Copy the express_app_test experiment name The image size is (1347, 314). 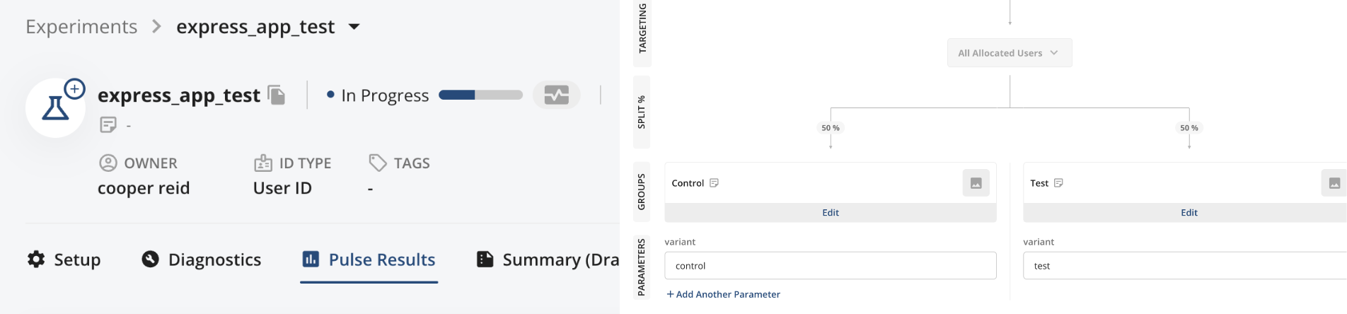coord(277,95)
